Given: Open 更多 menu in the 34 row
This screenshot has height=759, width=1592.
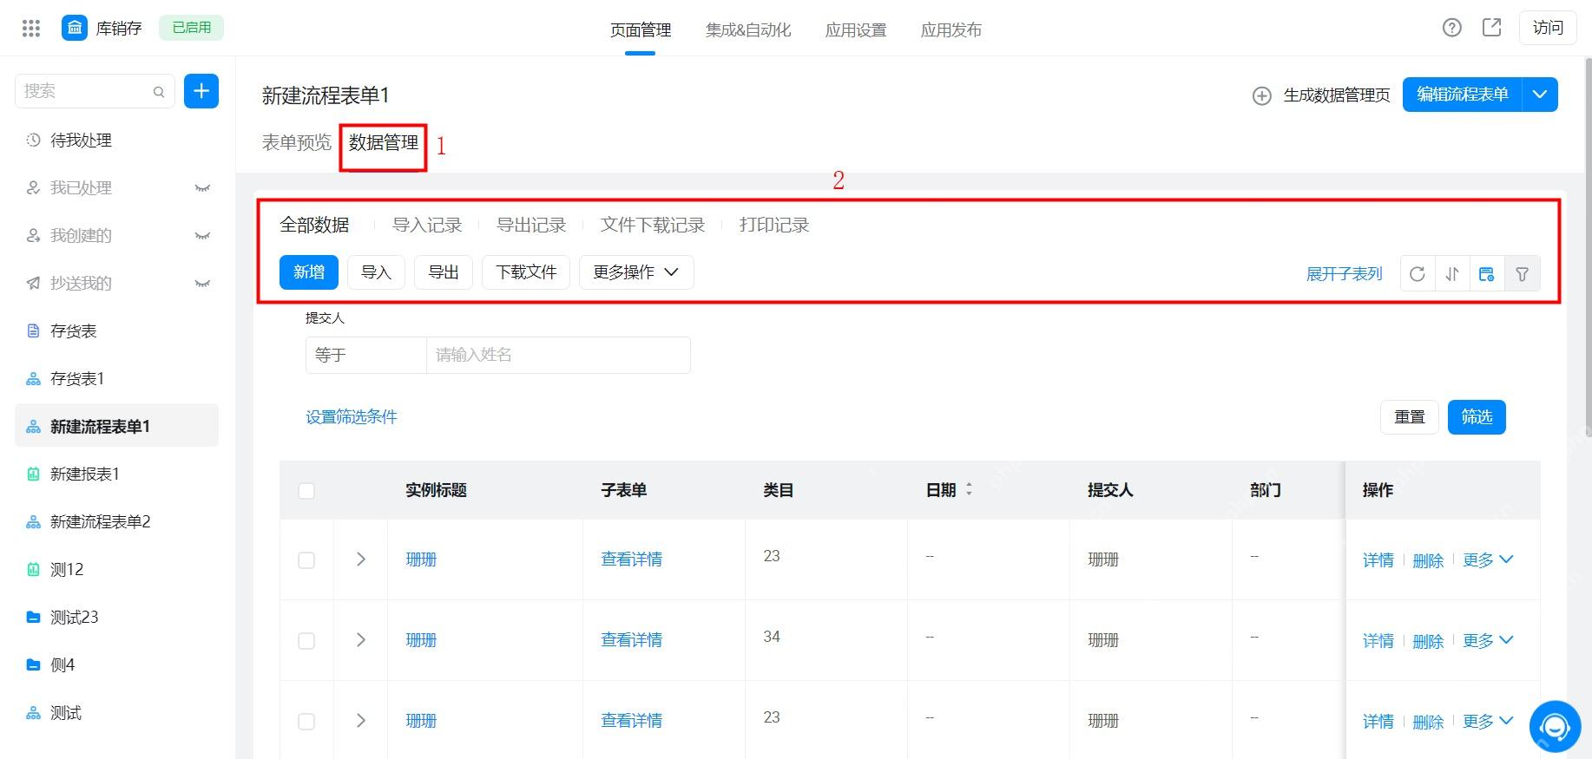Looking at the screenshot, I should [1488, 641].
